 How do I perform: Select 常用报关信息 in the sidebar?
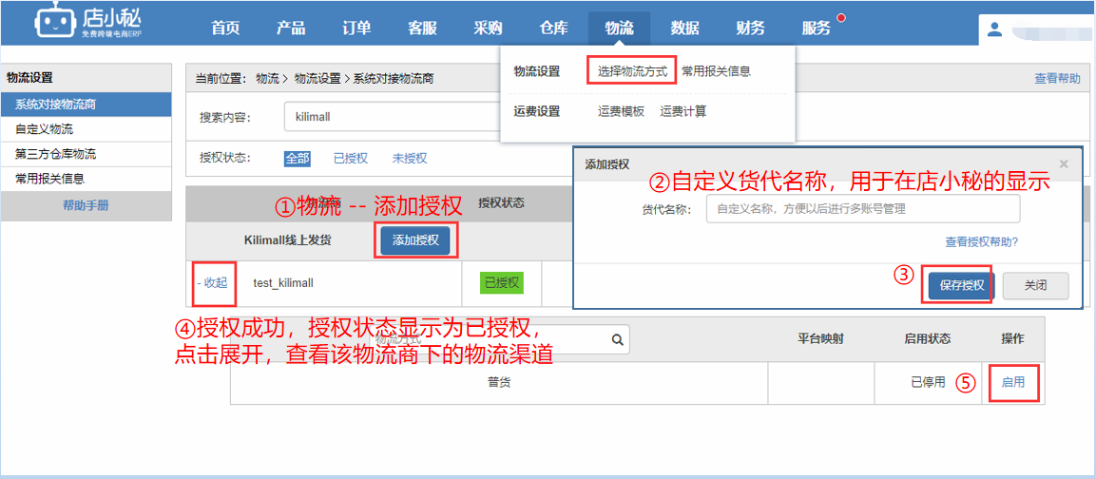[x=86, y=179]
